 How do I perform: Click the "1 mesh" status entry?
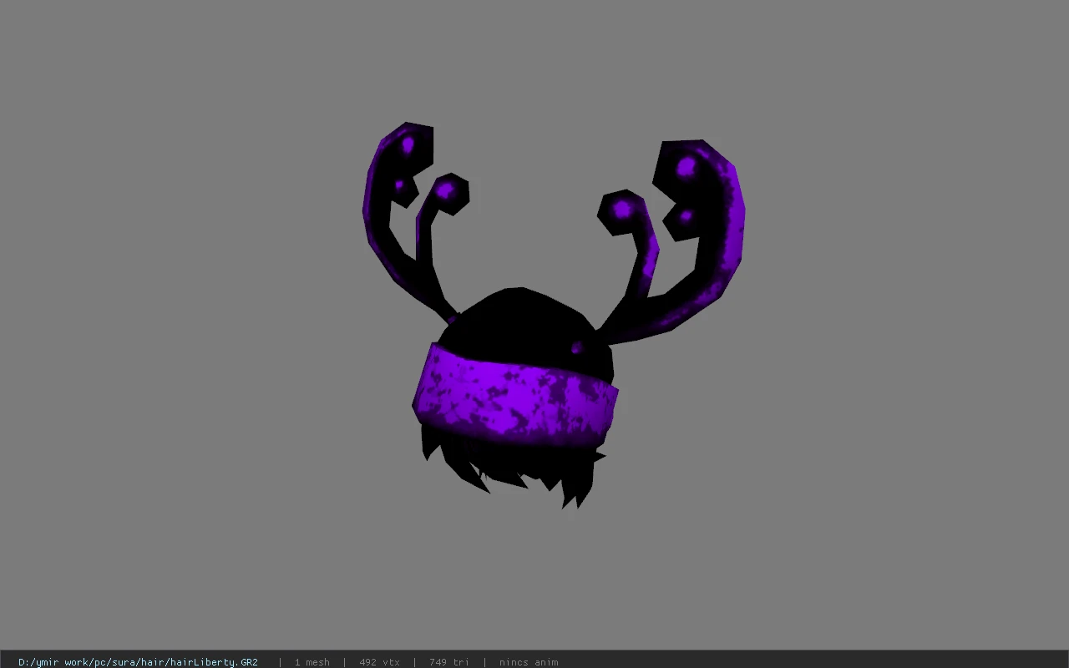(312, 662)
